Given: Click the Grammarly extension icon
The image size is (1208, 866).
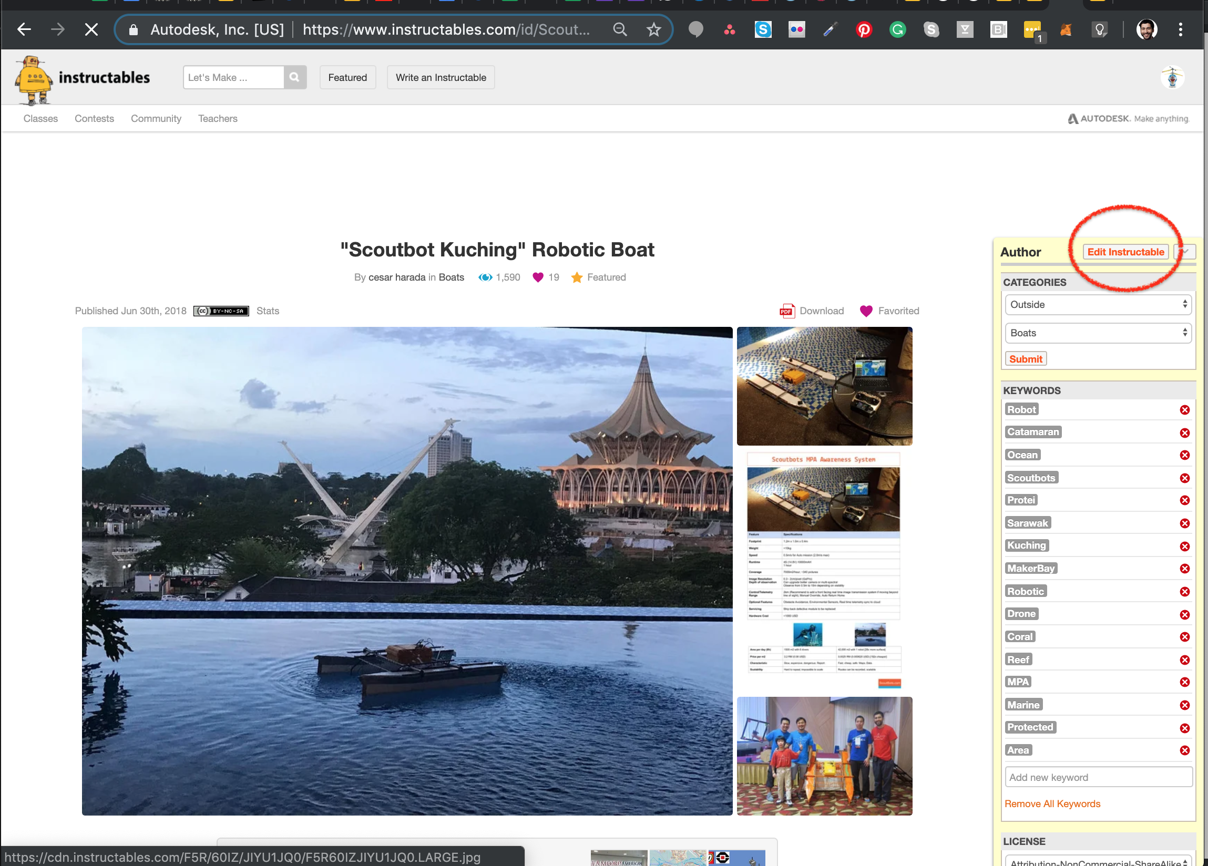Looking at the screenshot, I should click(897, 29).
